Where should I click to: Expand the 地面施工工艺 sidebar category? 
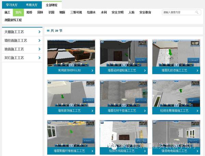[40, 49]
